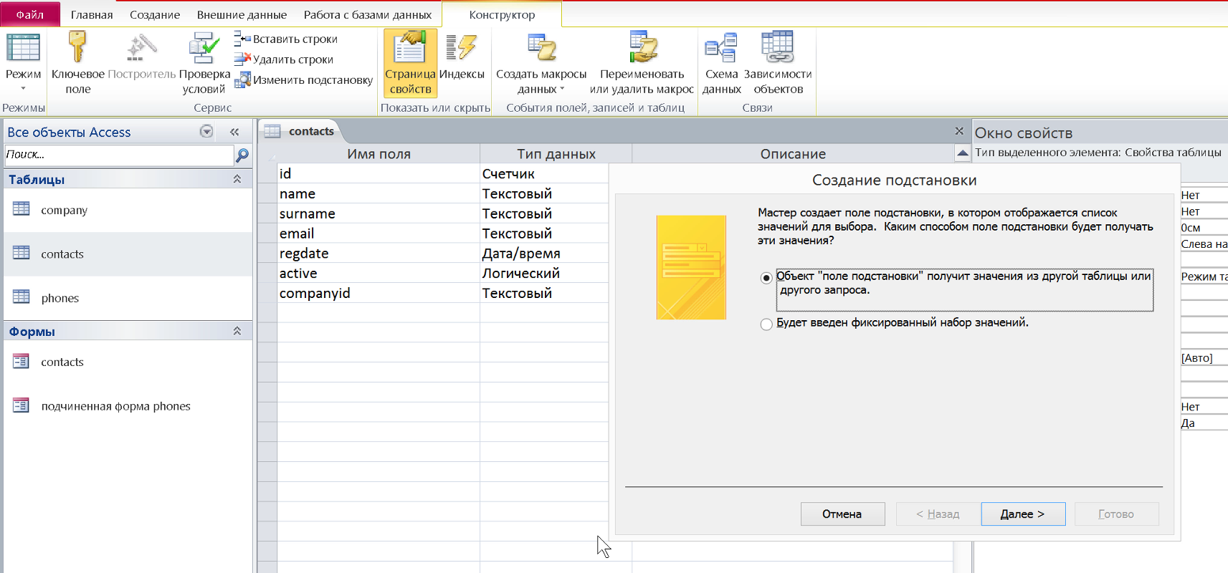1228x573 pixels.
Task: Select the Конструктор tab
Action: pyautogui.click(x=502, y=15)
